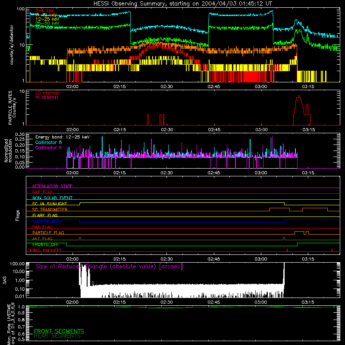The image size is (345, 345).
Task: Click the ATTENUATOR STATE flag label
Action: tap(52, 186)
